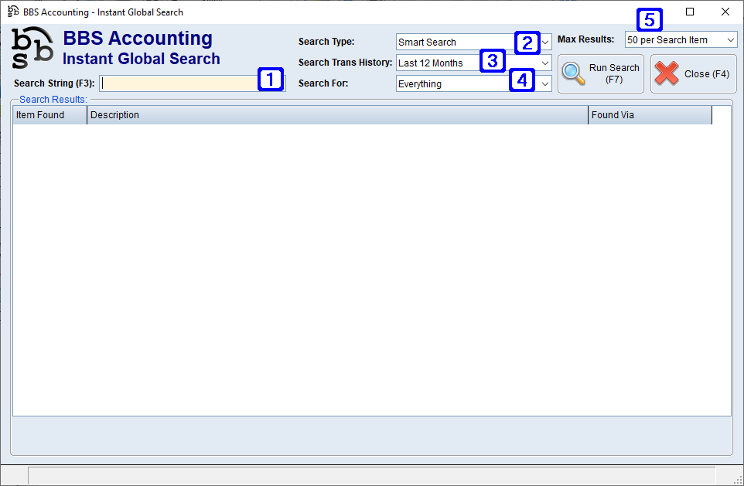This screenshot has height=486, width=744.
Task: Maximize the Instant Global Search window
Action: pos(690,12)
